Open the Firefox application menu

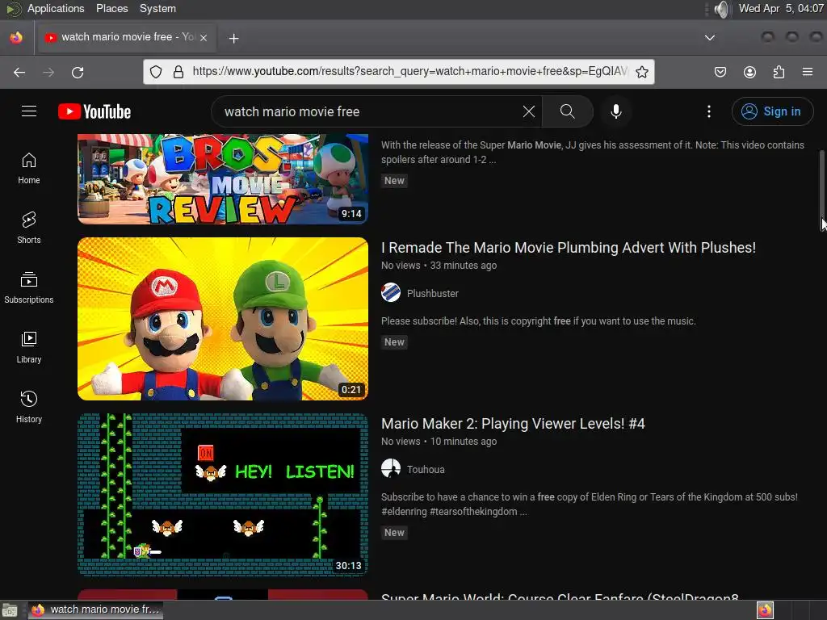pyautogui.click(x=808, y=72)
